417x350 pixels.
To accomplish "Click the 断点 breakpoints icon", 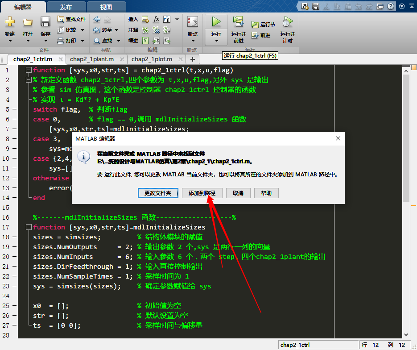I will pos(193,21).
